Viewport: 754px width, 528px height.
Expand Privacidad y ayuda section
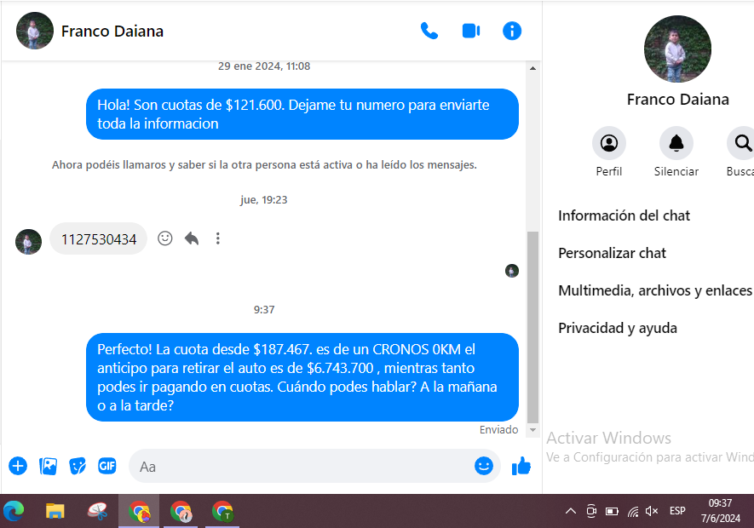pos(617,328)
